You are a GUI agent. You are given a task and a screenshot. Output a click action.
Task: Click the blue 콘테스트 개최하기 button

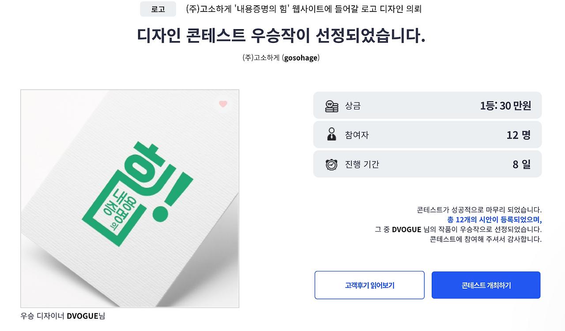[x=486, y=285]
